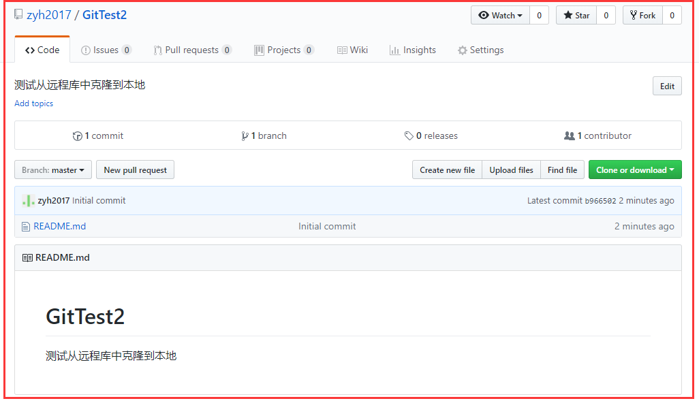Click the Find file button
Image resolution: width=699 pixels, height=401 pixels.
click(x=562, y=170)
